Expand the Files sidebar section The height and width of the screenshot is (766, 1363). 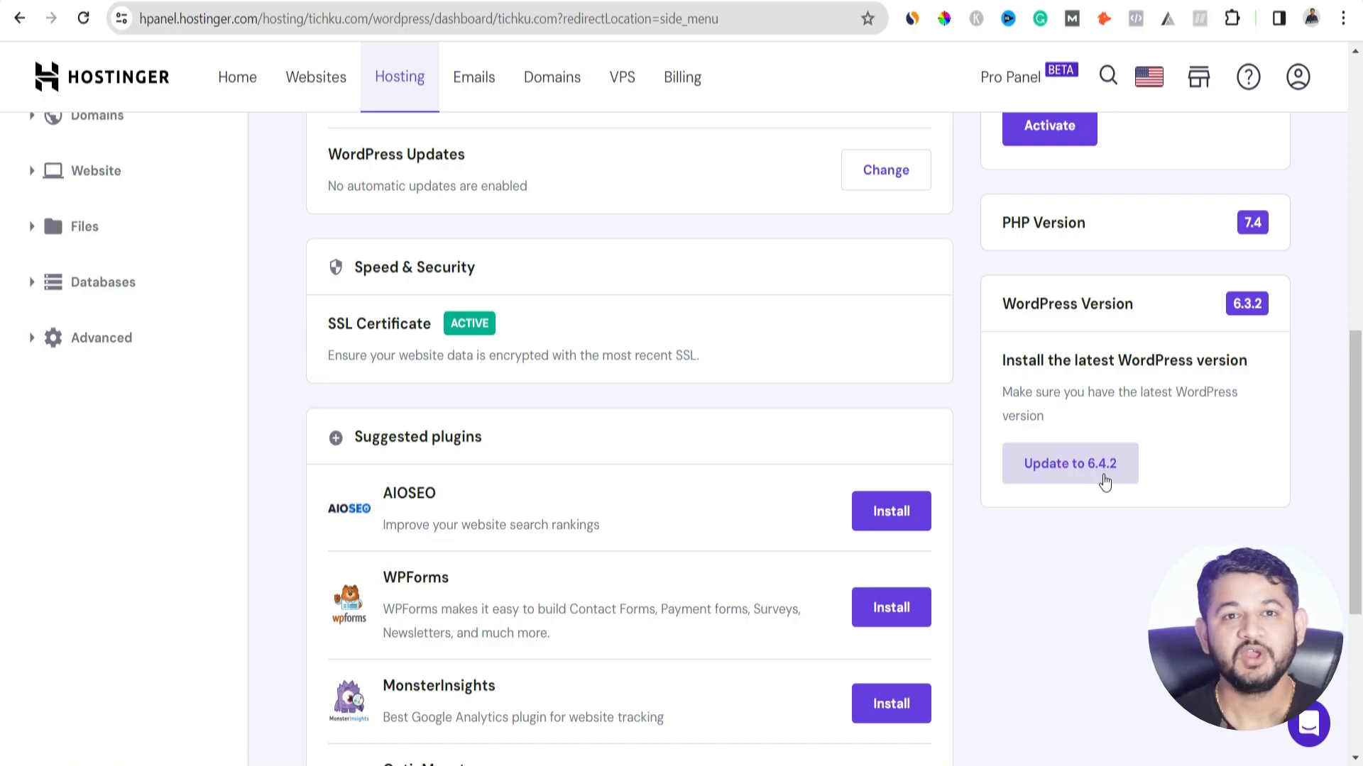(31, 226)
